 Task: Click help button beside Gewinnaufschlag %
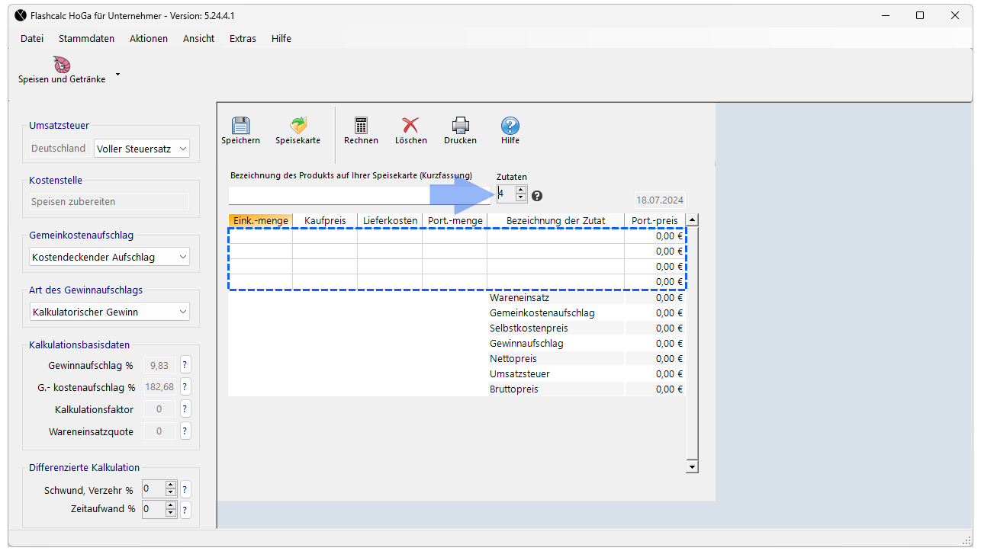(185, 365)
